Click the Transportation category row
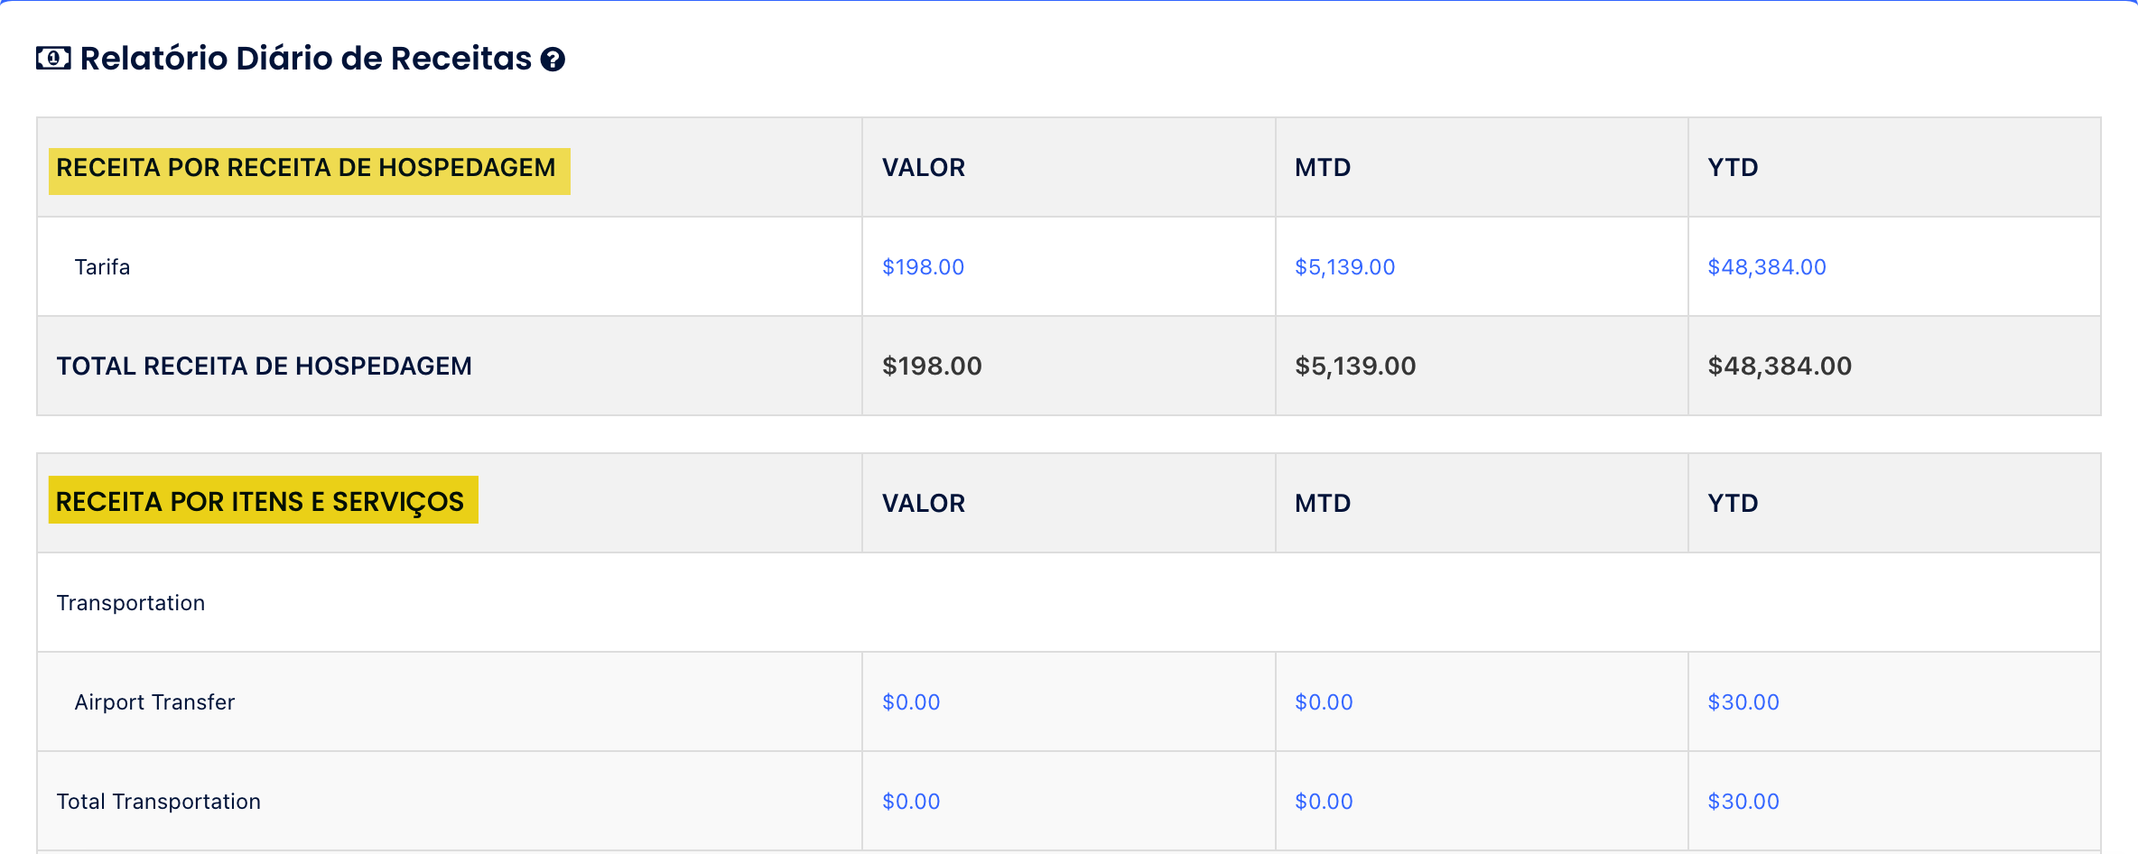Screen dimensions: 2138x854 pyautogui.click(x=131, y=603)
